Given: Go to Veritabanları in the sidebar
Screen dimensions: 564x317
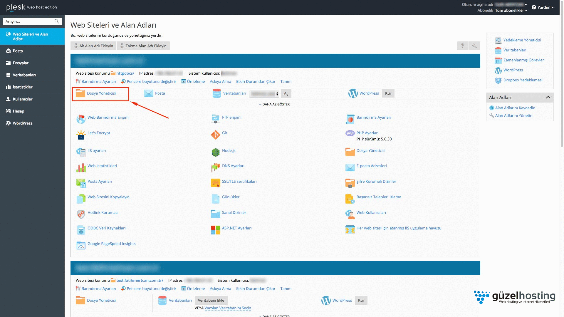Looking at the screenshot, I should click(32, 75).
